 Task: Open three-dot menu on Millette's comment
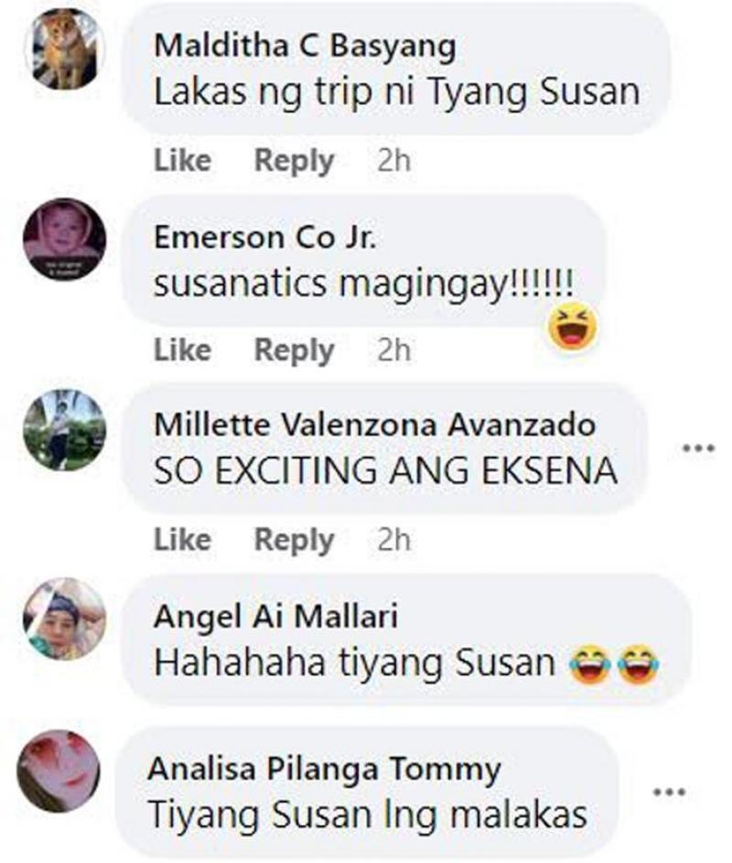pyautogui.click(x=699, y=448)
